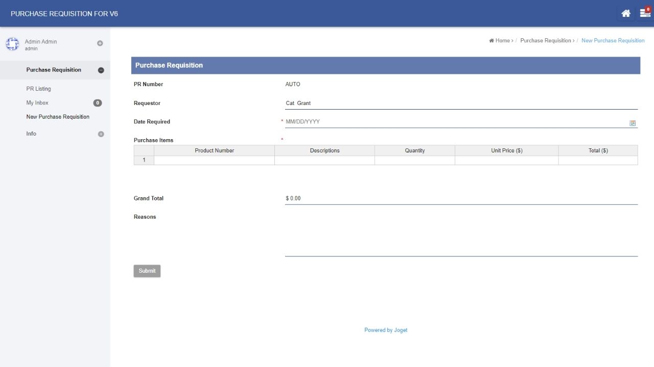Click the Home breadcrumb link
The width and height of the screenshot is (654, 367).
pyautogui.click(x=502, y=41)
